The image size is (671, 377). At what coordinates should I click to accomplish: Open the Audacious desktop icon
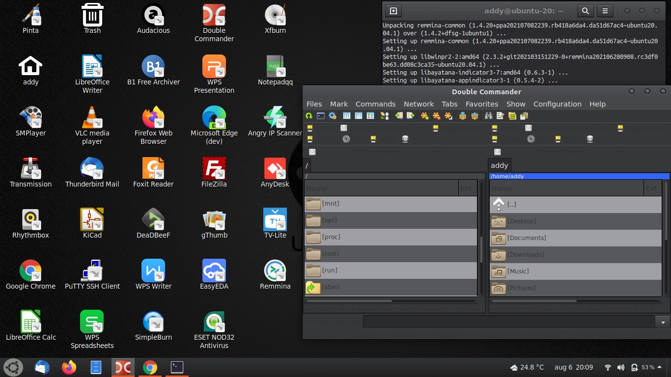coord(153,20)
